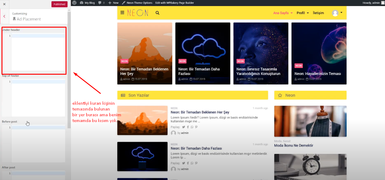The image size is (385, 180).
Task: Click pink NEON tag on Hayallerinizin Teması card
Action: pos(299,66)
